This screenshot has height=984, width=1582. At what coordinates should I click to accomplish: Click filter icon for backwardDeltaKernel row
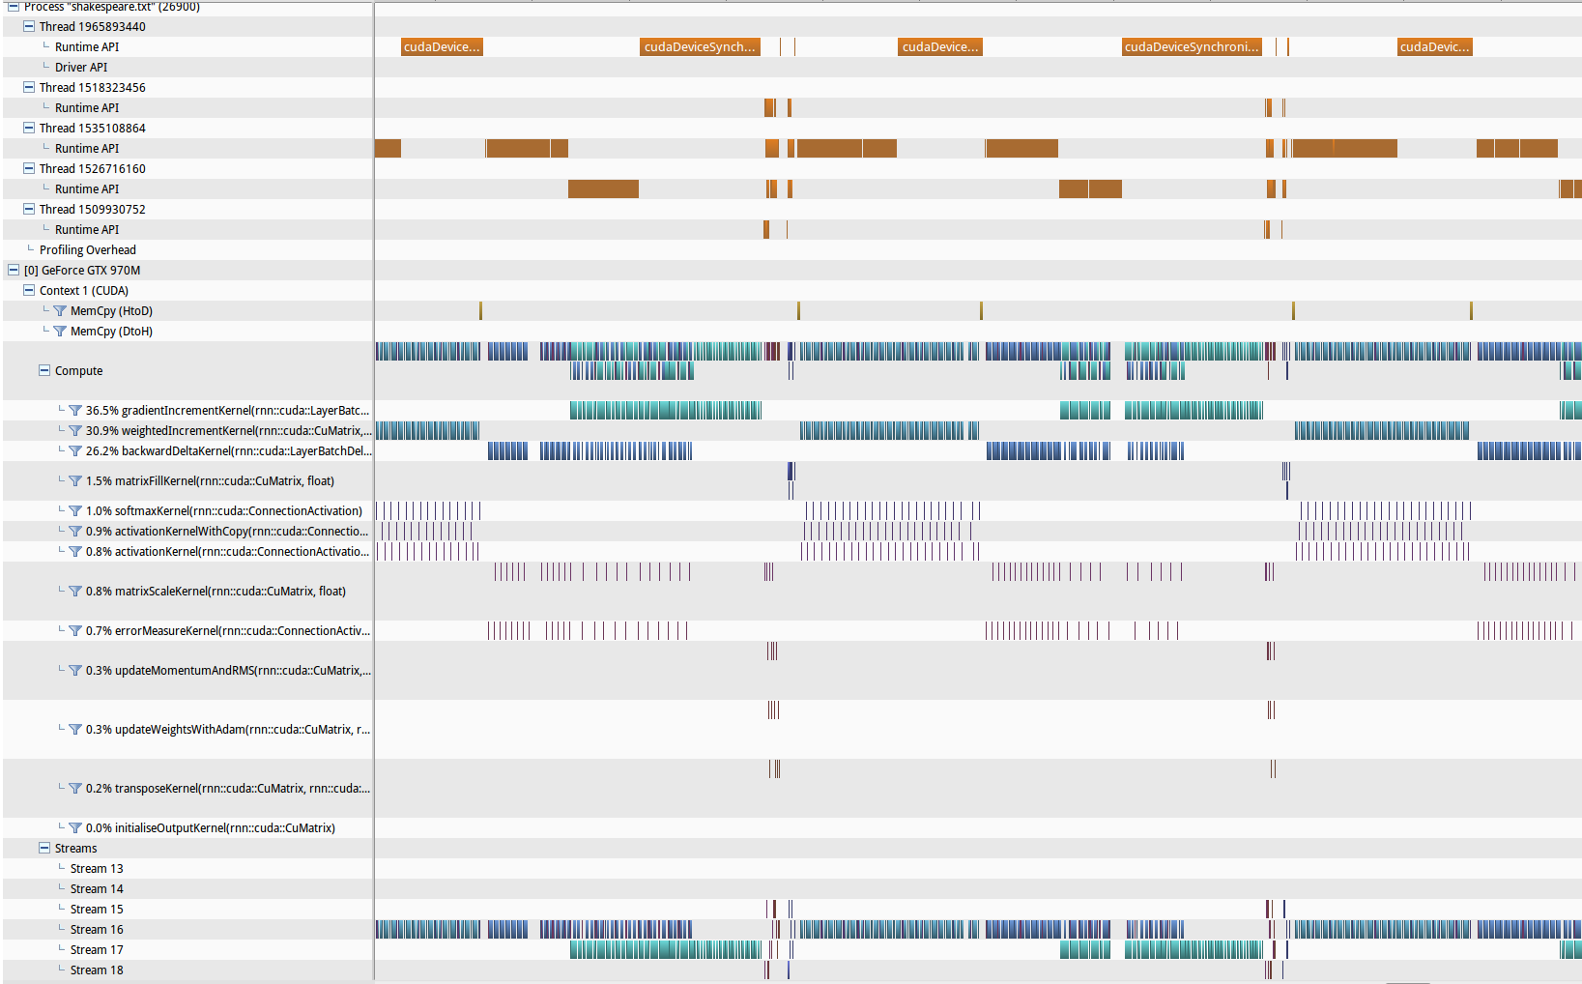point(75,451)
